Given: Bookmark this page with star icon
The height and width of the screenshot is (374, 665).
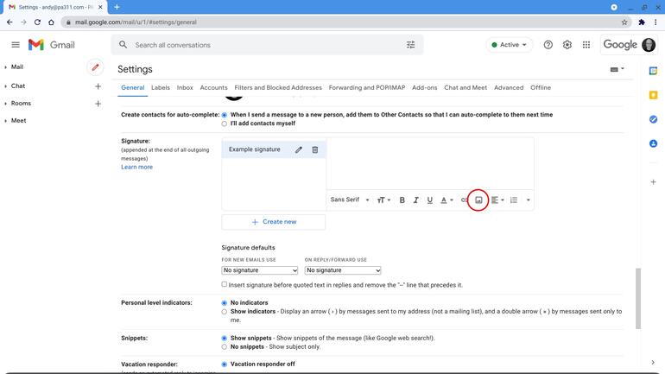Looking at the screenshot, I should tap(624, 22).
